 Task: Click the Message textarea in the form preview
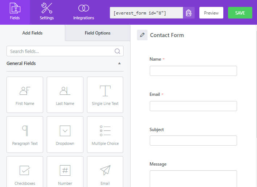click(193, 179)
